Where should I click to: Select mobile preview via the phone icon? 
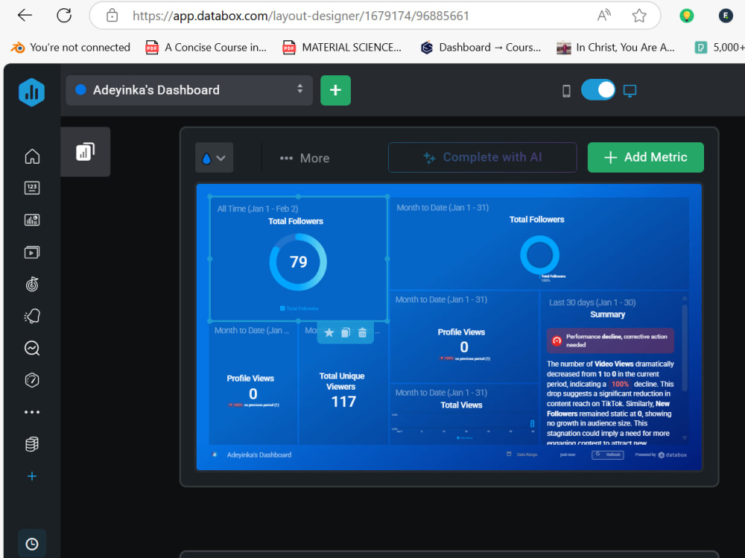[566, 90]
